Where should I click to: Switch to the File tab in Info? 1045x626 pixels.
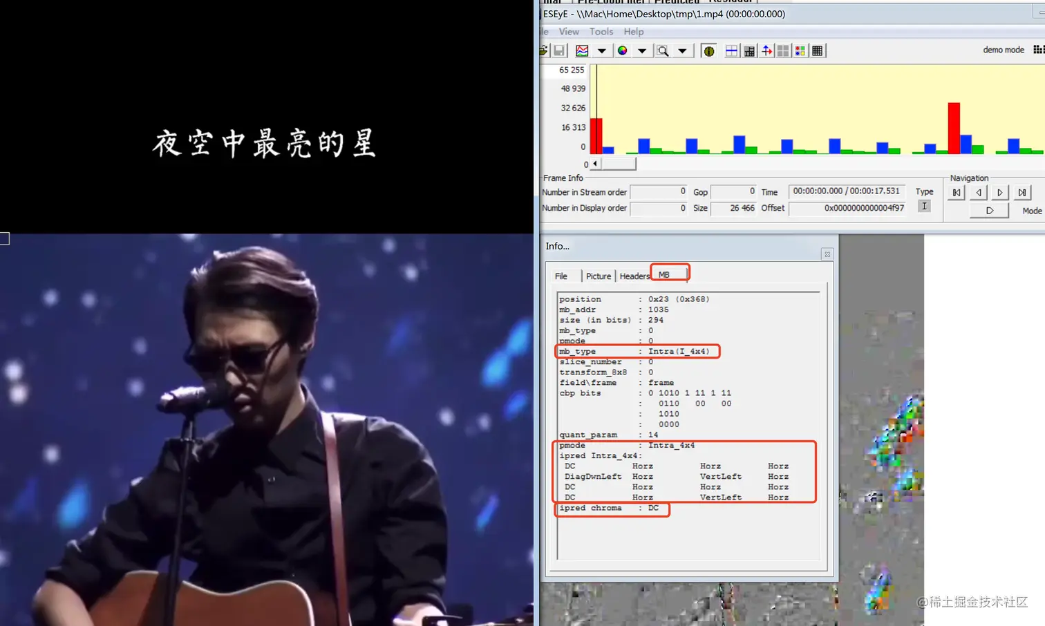[561, 276]
